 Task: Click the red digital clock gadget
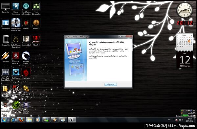[185, 23]
